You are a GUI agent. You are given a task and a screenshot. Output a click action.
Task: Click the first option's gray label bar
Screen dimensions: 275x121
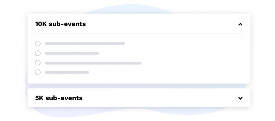tap(85, 43)
